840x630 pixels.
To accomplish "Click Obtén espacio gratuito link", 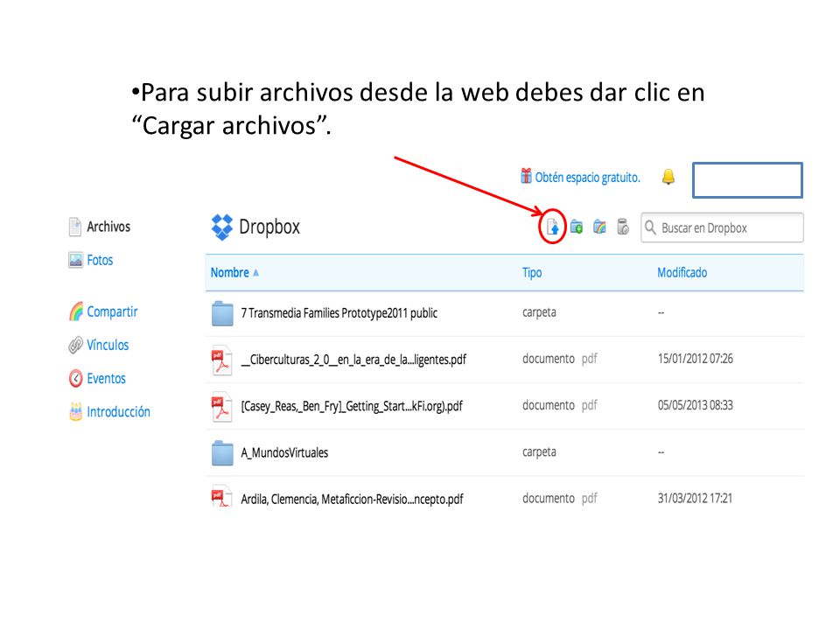I will 588,178.
